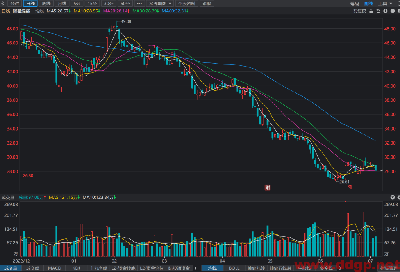
Task: Open volume panel settings gear
Action: tap(398, 197)
